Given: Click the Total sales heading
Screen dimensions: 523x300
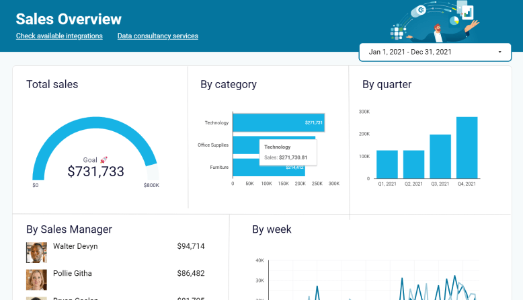Looking at the screenshot, I should click(52, 85).
